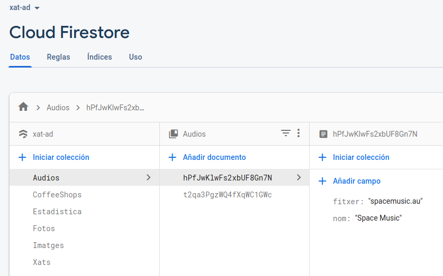Select document t2qa3PgzWQ4fXqWC1GWc
This screenshot has width=443, height=276.
point(227,195)
